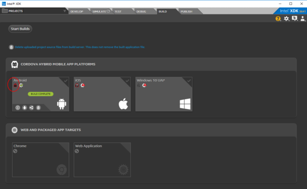Toggle the Chrome tile corner selector
This screenshot has height=189, width=307.
pyautogui.click(x=65, y=146)
